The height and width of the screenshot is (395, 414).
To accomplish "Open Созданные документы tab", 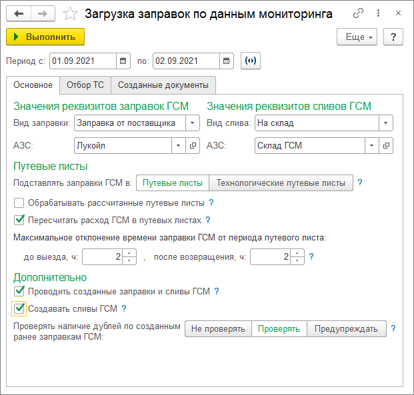I will click(x=163, y=85).
